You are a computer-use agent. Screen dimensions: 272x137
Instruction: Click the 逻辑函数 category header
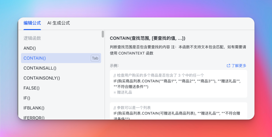[32, 38]
